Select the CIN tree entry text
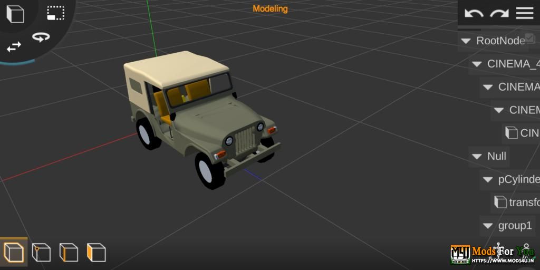This screenshot has width=540, height=270. click(x=530, y=133)
